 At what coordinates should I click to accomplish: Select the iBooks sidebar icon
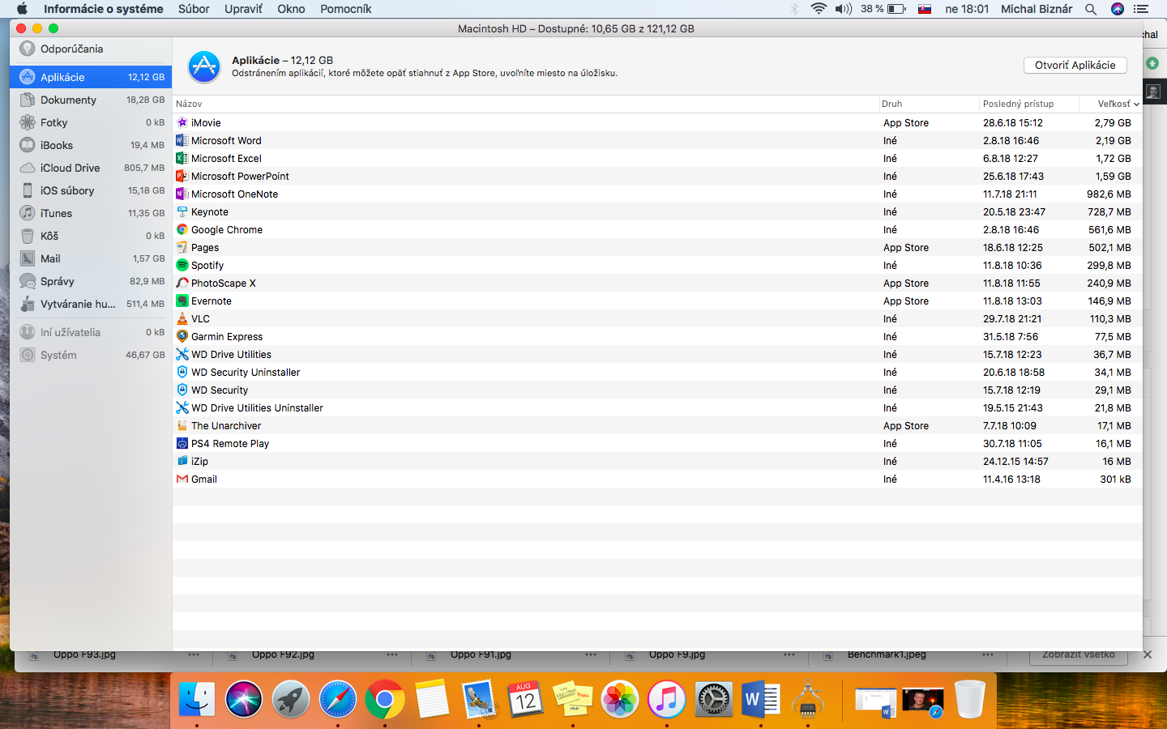coord(28,145)
